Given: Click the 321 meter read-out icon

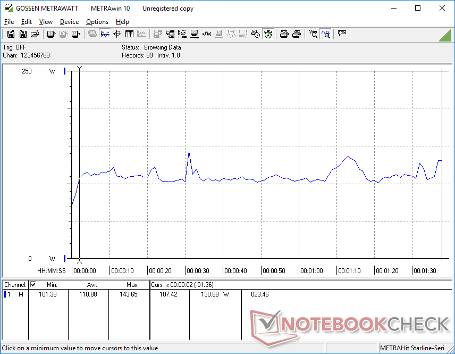Looking at the screenshot, I should pos(52,34).
